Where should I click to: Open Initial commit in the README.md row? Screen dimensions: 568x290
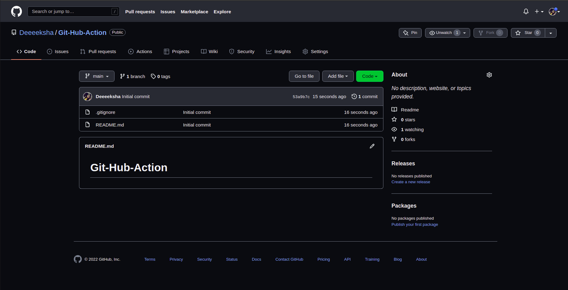(x=197, y=125)
